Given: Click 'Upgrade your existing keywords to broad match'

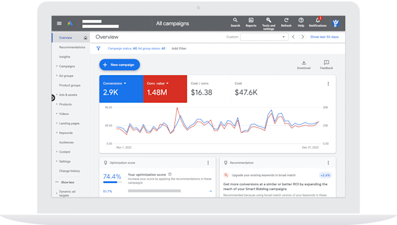Looking at the screenshot, I should (x=263, y=175).
